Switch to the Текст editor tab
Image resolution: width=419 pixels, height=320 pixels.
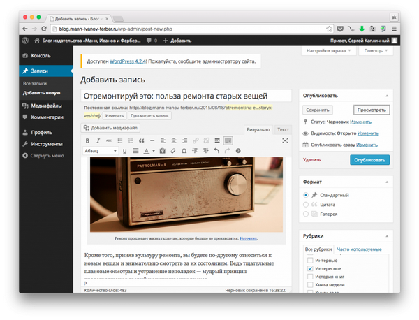click(x=283, y=129)
